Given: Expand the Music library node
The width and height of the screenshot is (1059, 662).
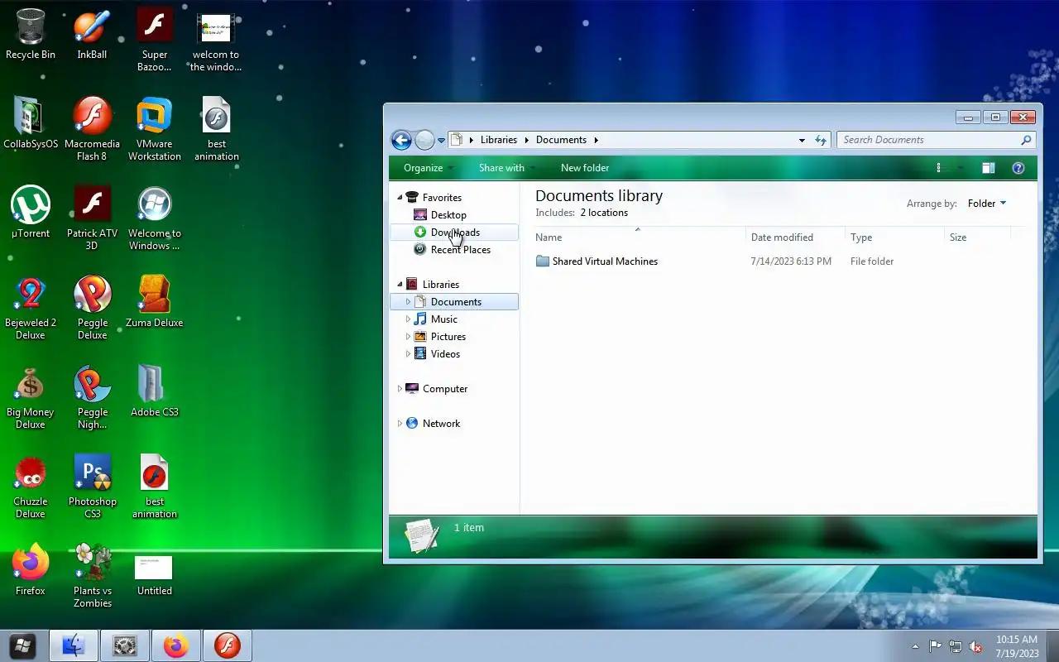Looking at the screenshot, I should (408, 319).
